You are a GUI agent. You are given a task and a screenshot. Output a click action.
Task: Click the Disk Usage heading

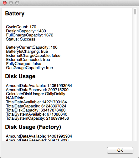click(x=20, y=76)
